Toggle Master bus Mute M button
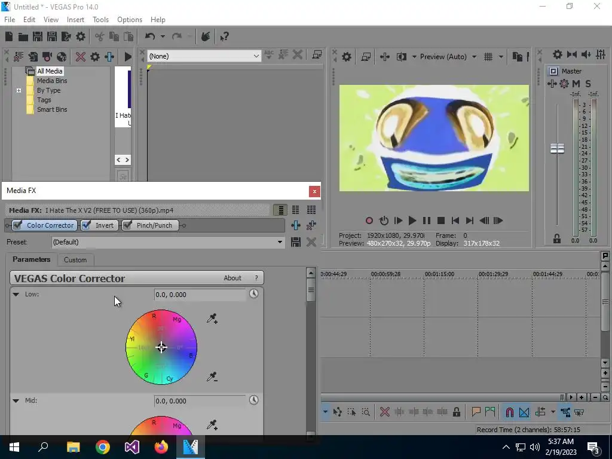The image size is (612, 459). pyautogui.click(x=576, y=84)
